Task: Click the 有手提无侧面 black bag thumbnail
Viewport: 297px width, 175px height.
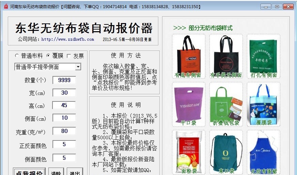Action: tap(226, 56)
